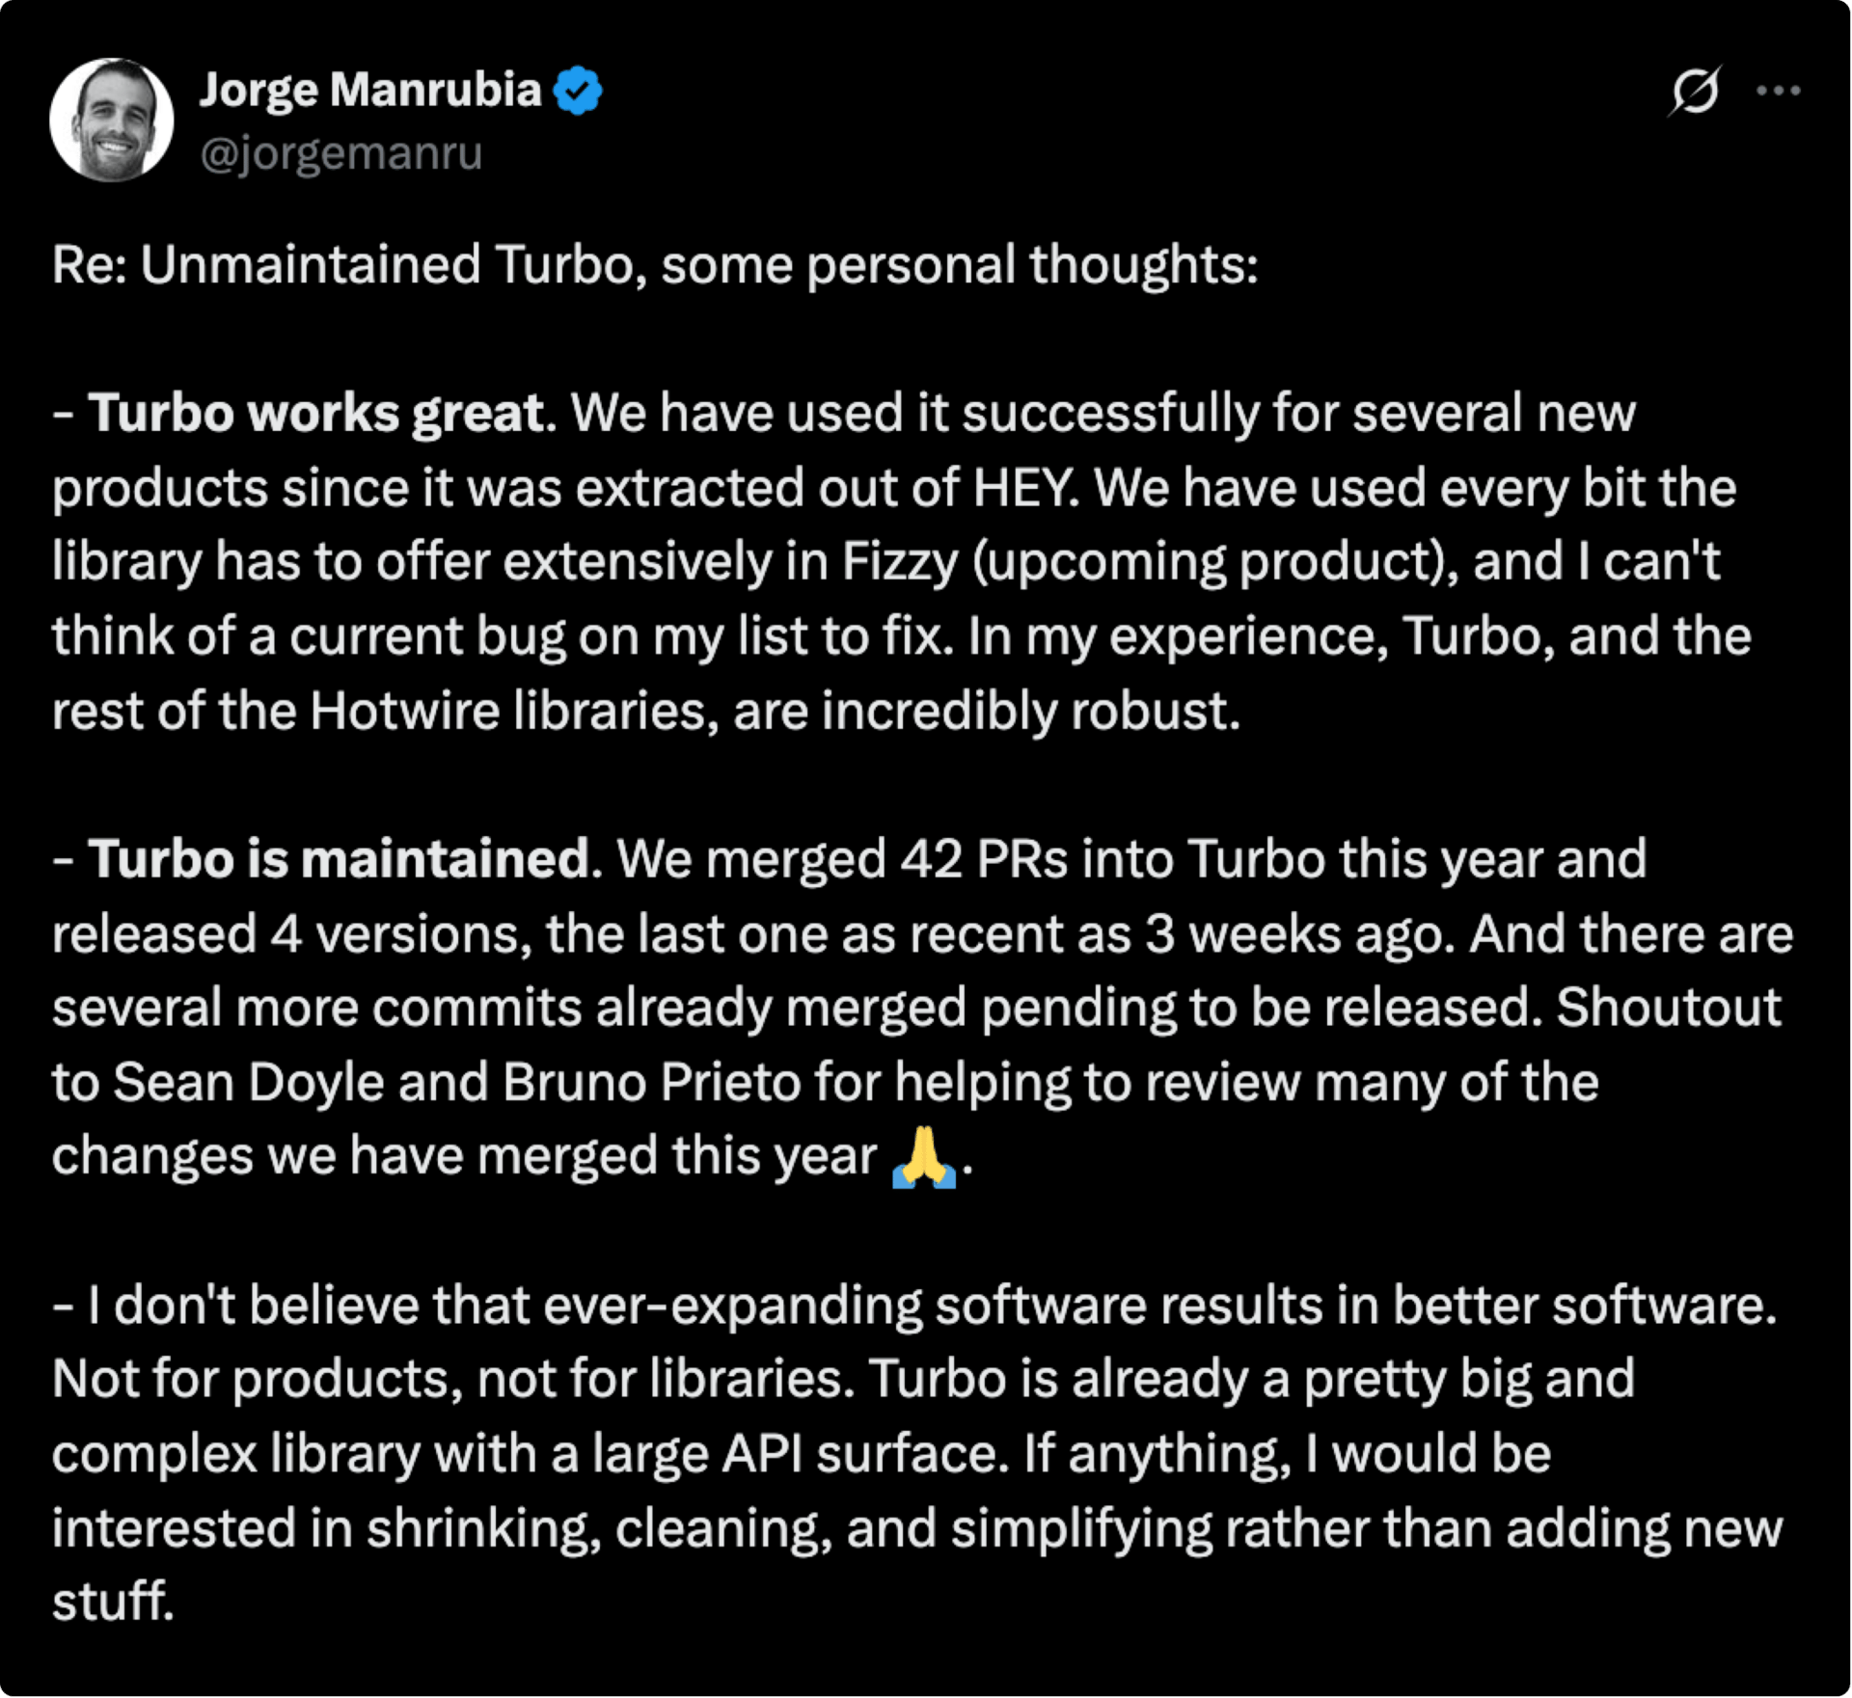This screenshot has height=1698, width=1852.
Task: Click the name 'Bruno Prieto'
Action: (x=651, y=1082)
